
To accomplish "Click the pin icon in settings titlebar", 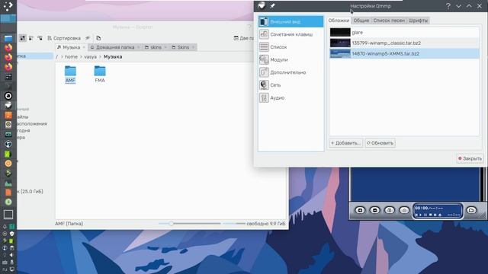I will tap(272, 6).
